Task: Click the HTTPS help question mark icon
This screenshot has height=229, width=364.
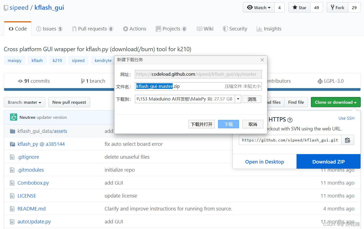Action: click(x=290, y=120)
